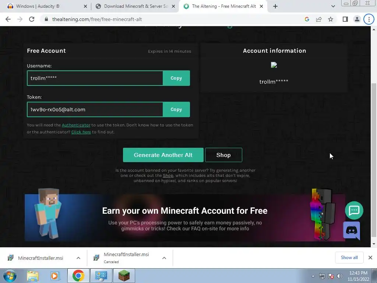
Task: Click the scroll down arrow of page
Action: 374,244
